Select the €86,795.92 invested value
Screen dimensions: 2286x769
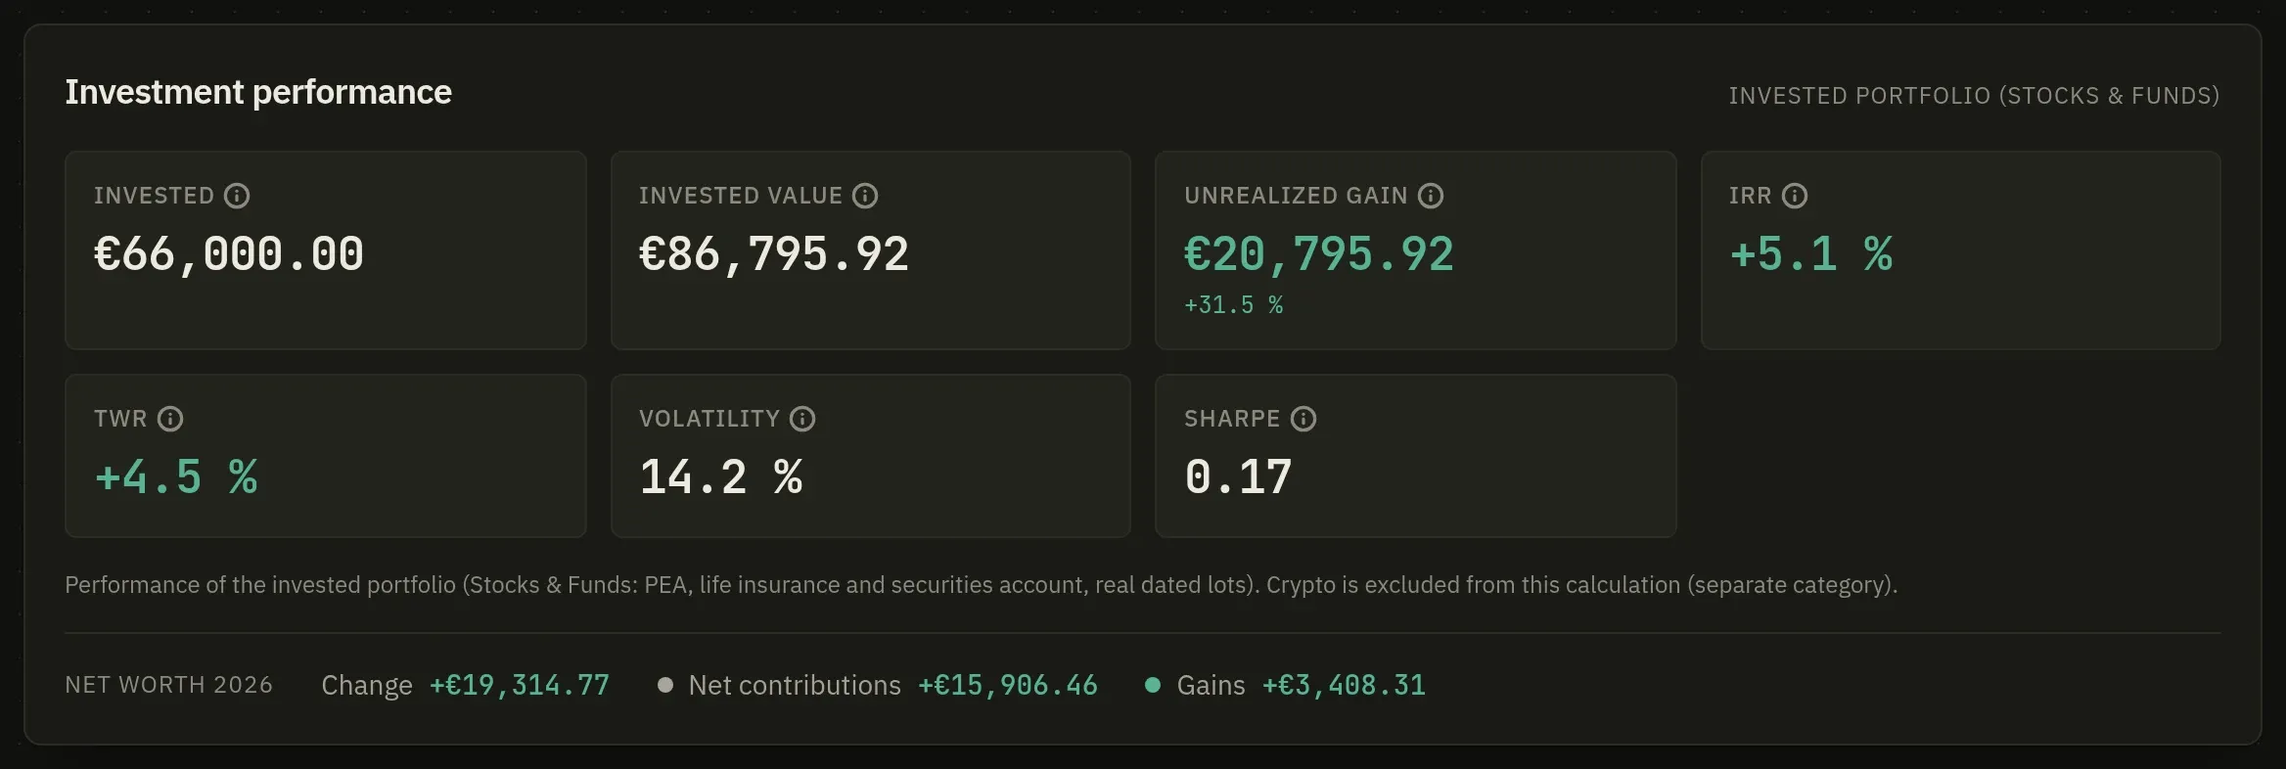(x=774, y=254)
